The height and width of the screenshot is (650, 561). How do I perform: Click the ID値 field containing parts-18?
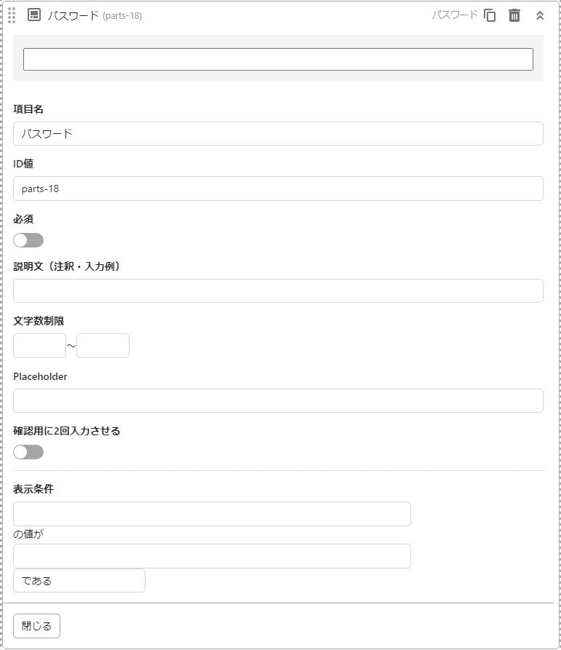[278, 189]
